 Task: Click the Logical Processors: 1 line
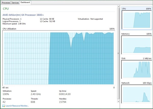(x=11, y=21)
